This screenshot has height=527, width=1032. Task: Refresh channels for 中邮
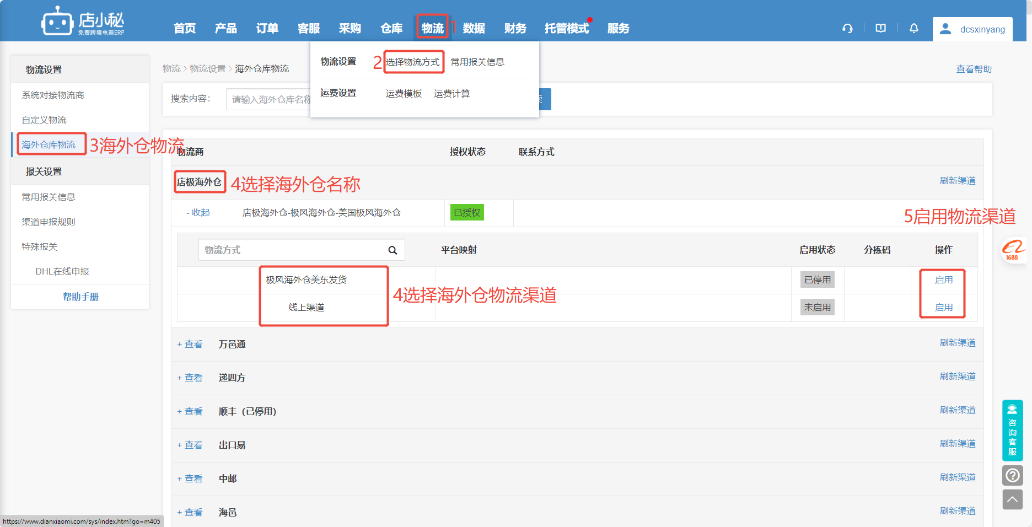(958, 477)
